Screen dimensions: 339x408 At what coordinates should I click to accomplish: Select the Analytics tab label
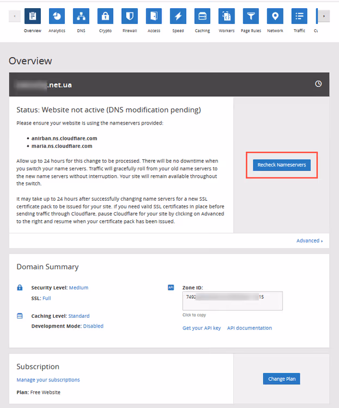(57, 30)
